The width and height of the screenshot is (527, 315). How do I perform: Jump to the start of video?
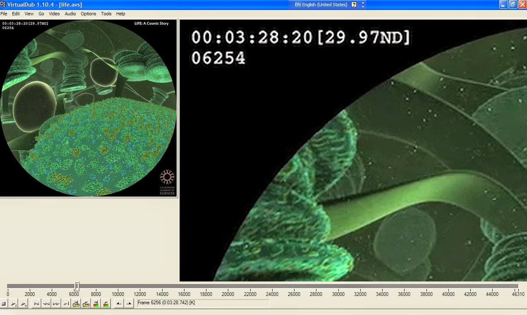tap(36, 303)
